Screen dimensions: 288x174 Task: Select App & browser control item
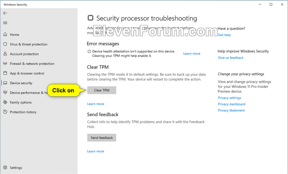[x=27, y=73]
